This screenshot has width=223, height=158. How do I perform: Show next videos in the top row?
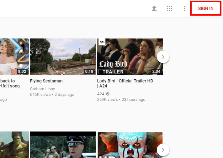tap(163, 57)
